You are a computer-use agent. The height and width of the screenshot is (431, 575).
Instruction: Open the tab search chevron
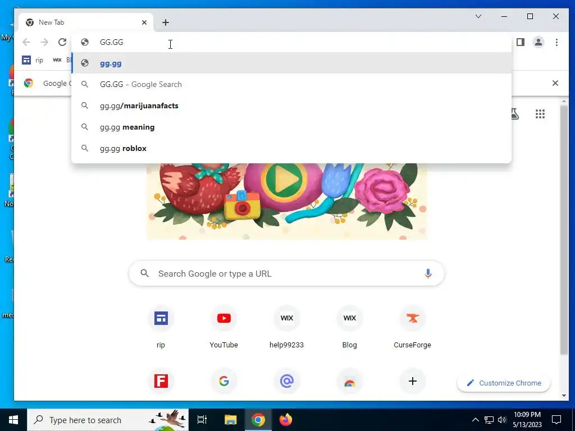pos(478,16)
